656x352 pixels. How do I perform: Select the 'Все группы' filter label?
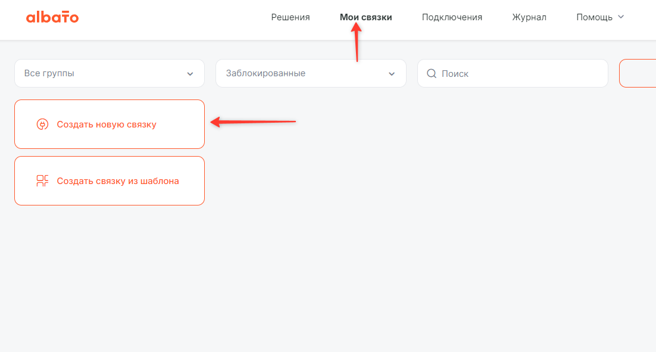point(49,74)
